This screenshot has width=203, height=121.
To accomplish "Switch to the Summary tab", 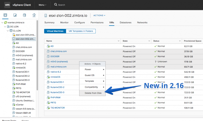I will [50, 23].
